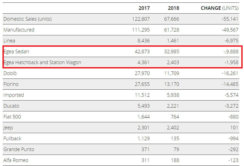Click the 2018 column header
The image size is (244, 166).
(174, 8)
